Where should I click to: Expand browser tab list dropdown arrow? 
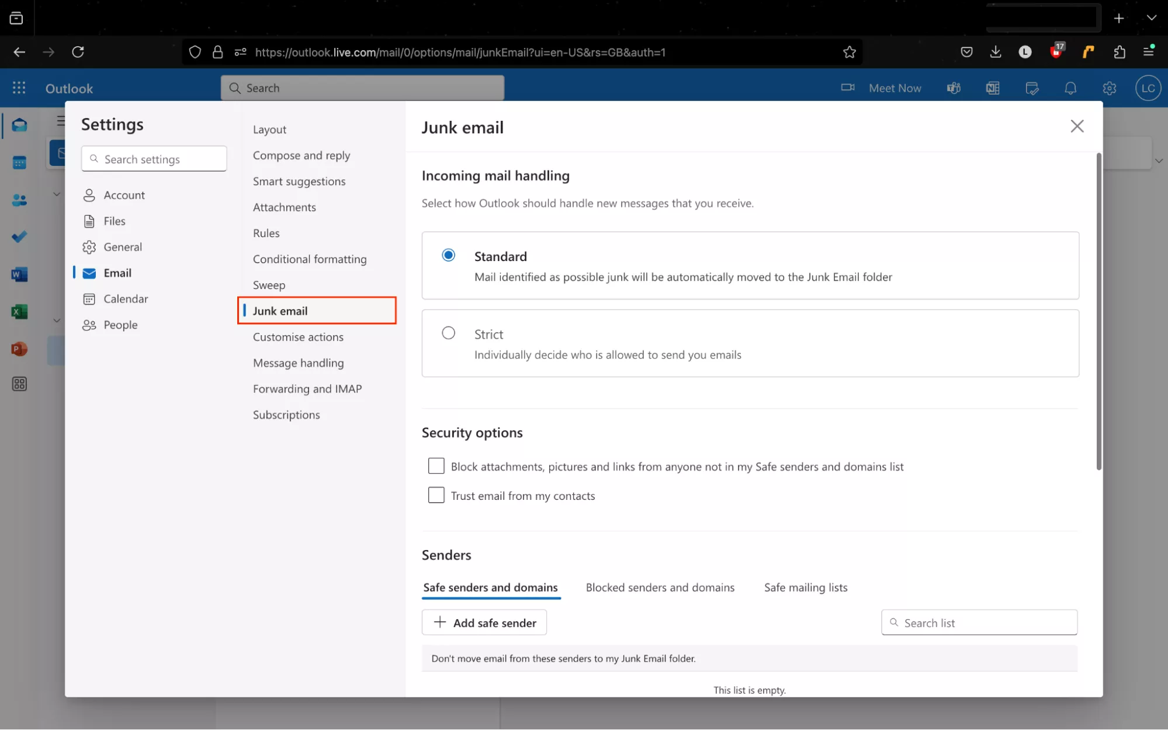[1151, 18]
